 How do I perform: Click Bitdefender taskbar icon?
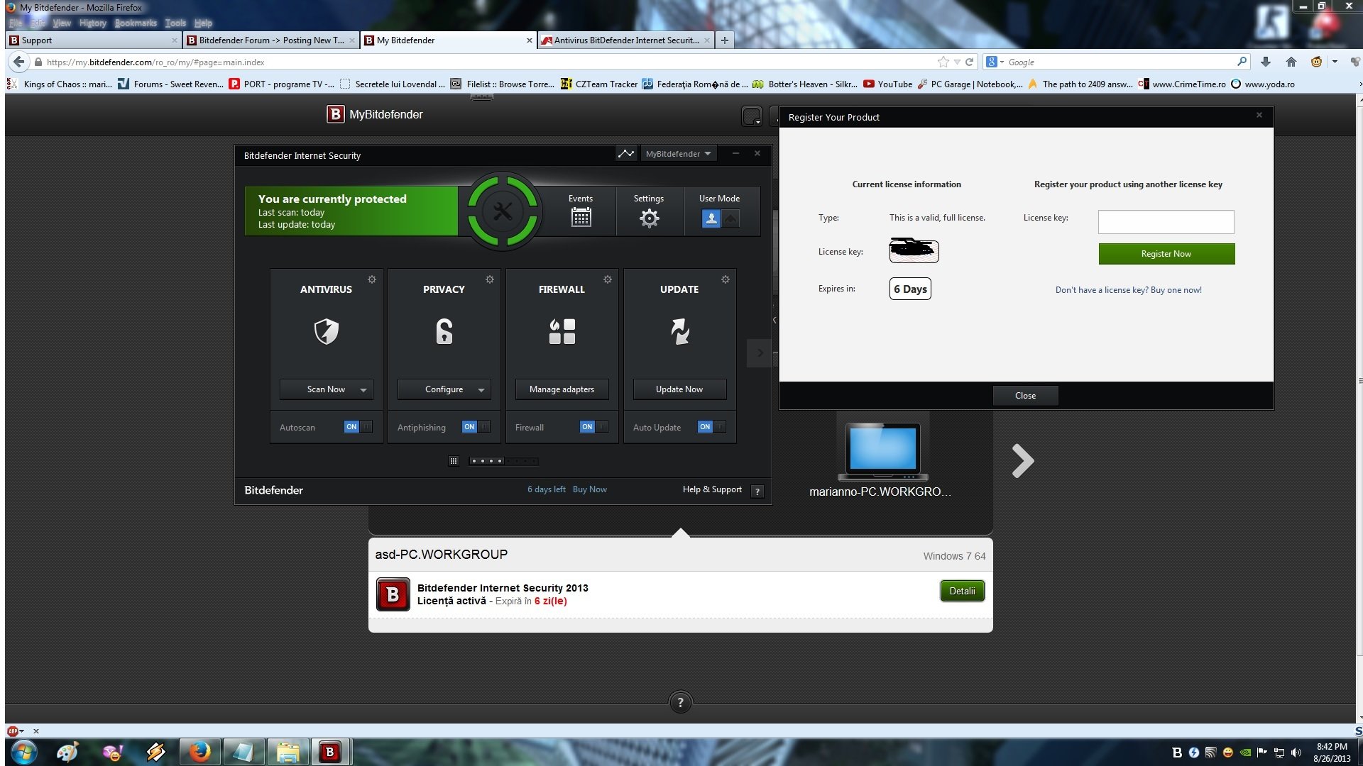pos(329,752)
